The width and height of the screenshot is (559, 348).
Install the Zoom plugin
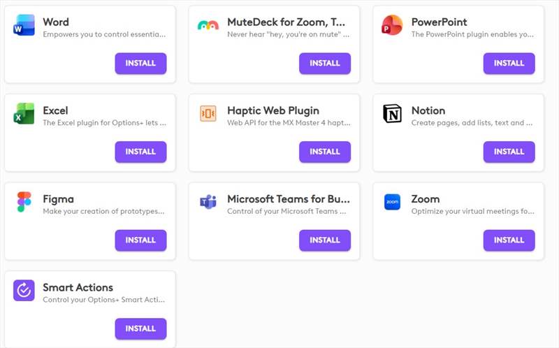(x=509, y=240)
